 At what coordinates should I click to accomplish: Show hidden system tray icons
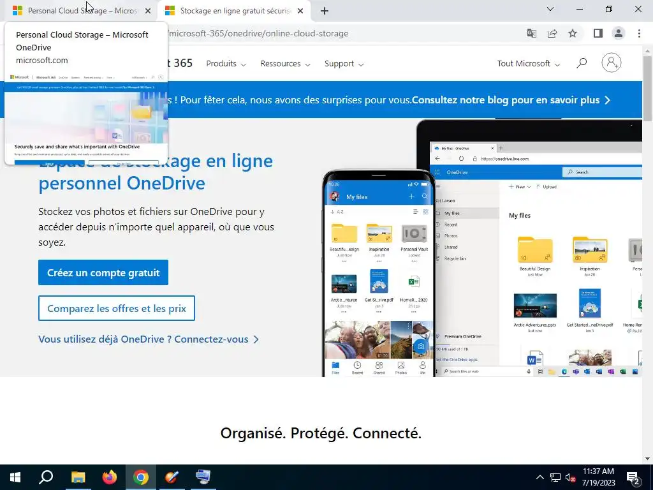pyautogui.click(x=539, y=477)
